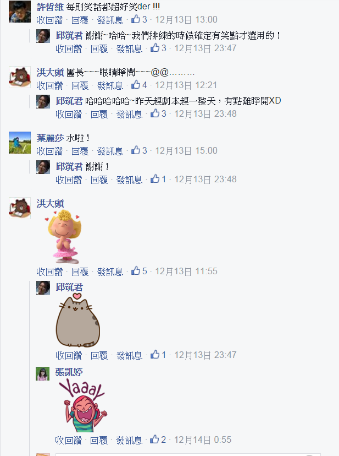Toggle 收回讚 under 許哲維's comment
The height and width of the screenshot is (456, 339).
pyautogui.click(x=49, y=20)
